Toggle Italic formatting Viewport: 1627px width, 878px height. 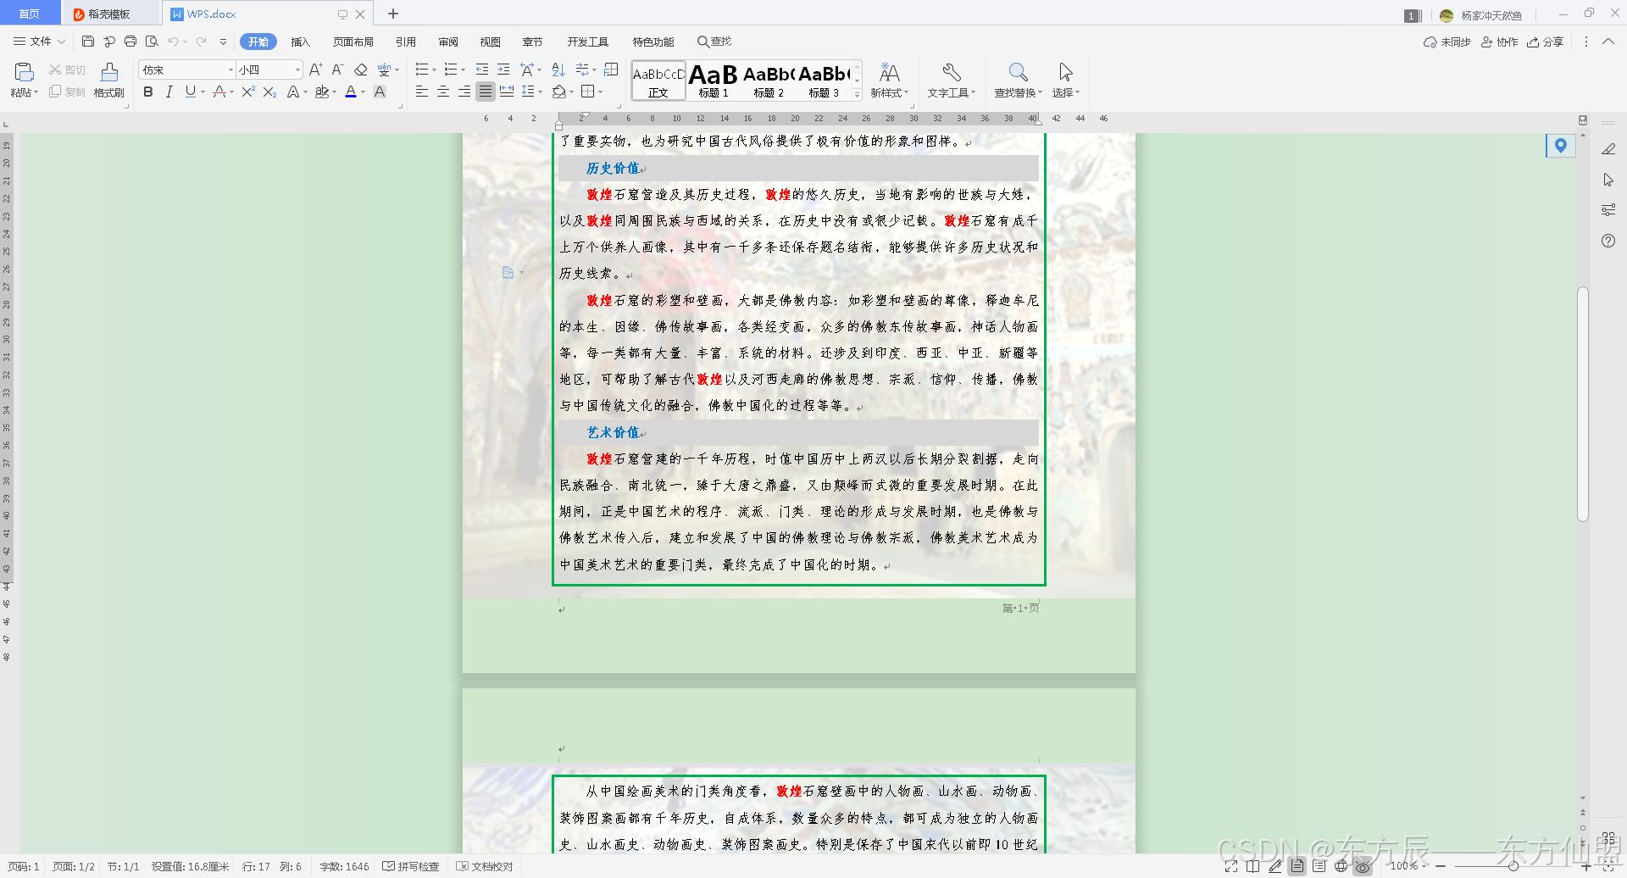[169, 92]
